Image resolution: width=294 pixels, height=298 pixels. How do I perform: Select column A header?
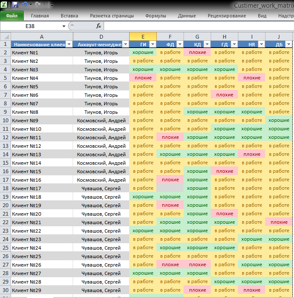pyautogui.click(x=42, y=37)
